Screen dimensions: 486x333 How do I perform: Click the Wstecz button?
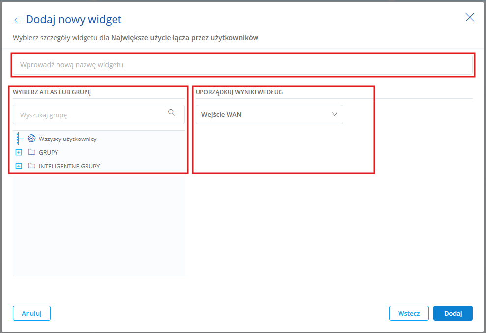[x=408, y=313]
